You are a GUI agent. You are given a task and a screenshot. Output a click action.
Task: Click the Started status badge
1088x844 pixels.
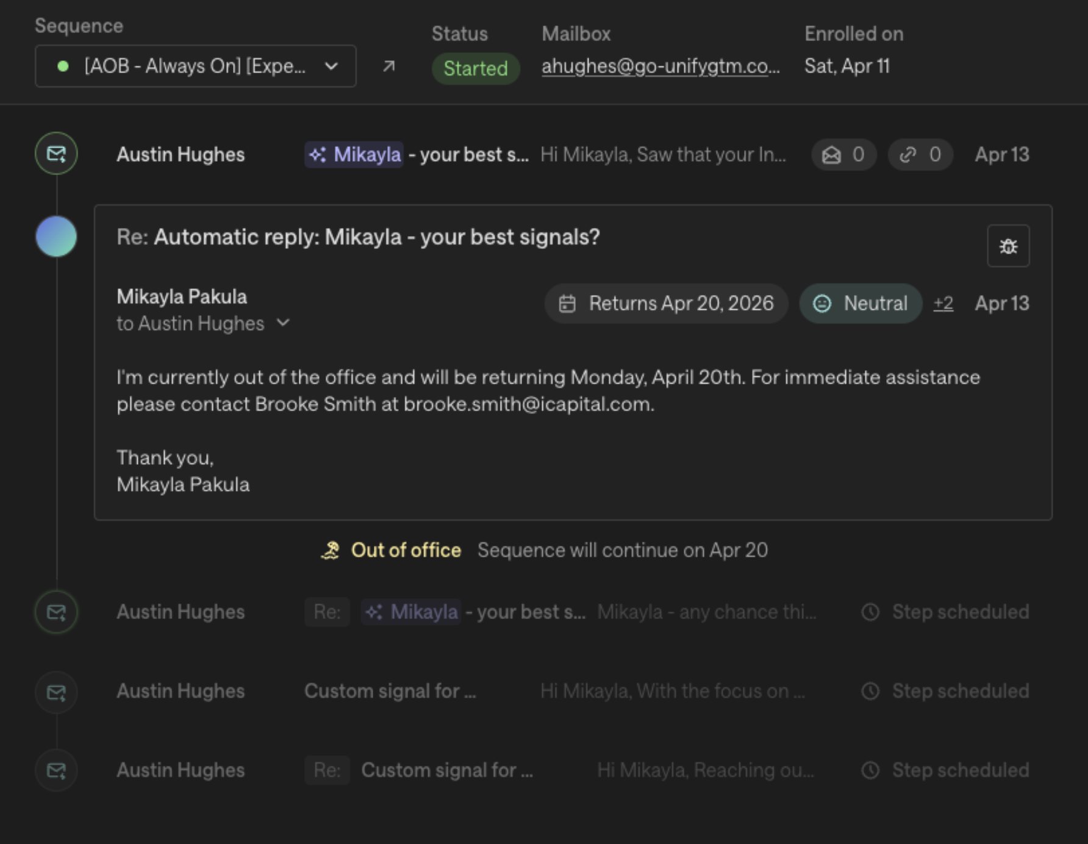(476, 68)
